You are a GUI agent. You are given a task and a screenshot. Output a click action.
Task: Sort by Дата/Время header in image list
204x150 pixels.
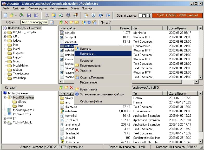coord(182,28)
